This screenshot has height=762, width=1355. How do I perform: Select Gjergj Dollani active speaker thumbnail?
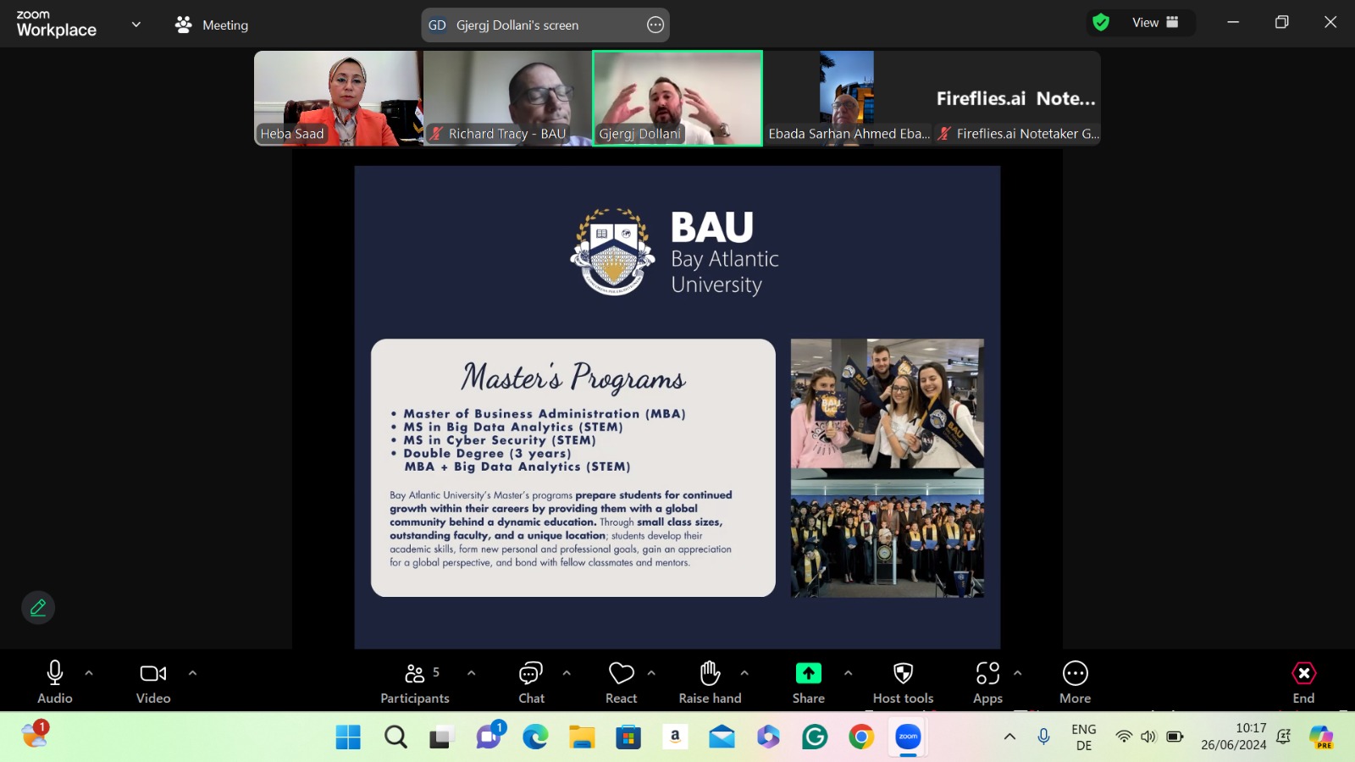point(677,98)
